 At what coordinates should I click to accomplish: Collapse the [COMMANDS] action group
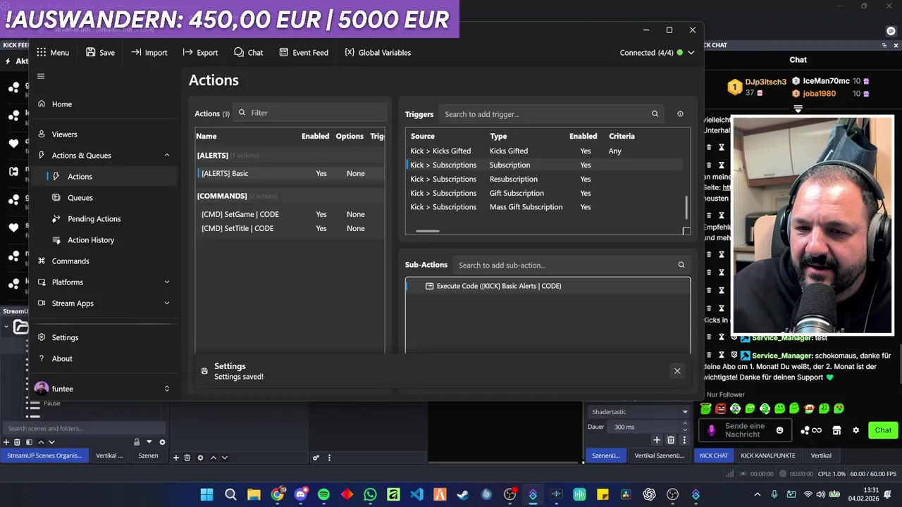290,196
